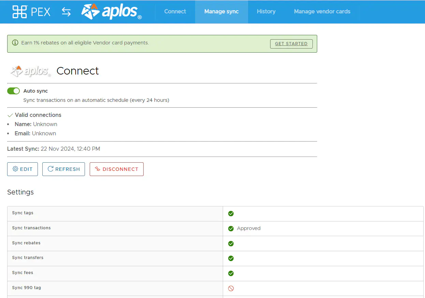
Task: Open the Connect tab
Action: (175, 12)
